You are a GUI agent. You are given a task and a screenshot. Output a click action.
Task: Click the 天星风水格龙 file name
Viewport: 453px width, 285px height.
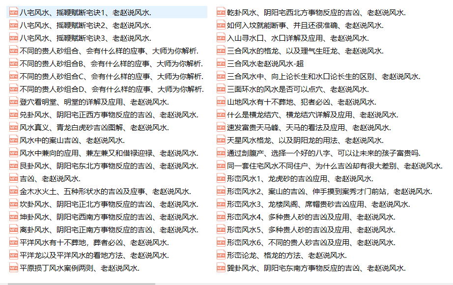point(305,140)
